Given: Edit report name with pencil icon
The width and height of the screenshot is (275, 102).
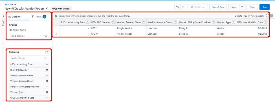Looking at the screenshot, I should [47, 8].
